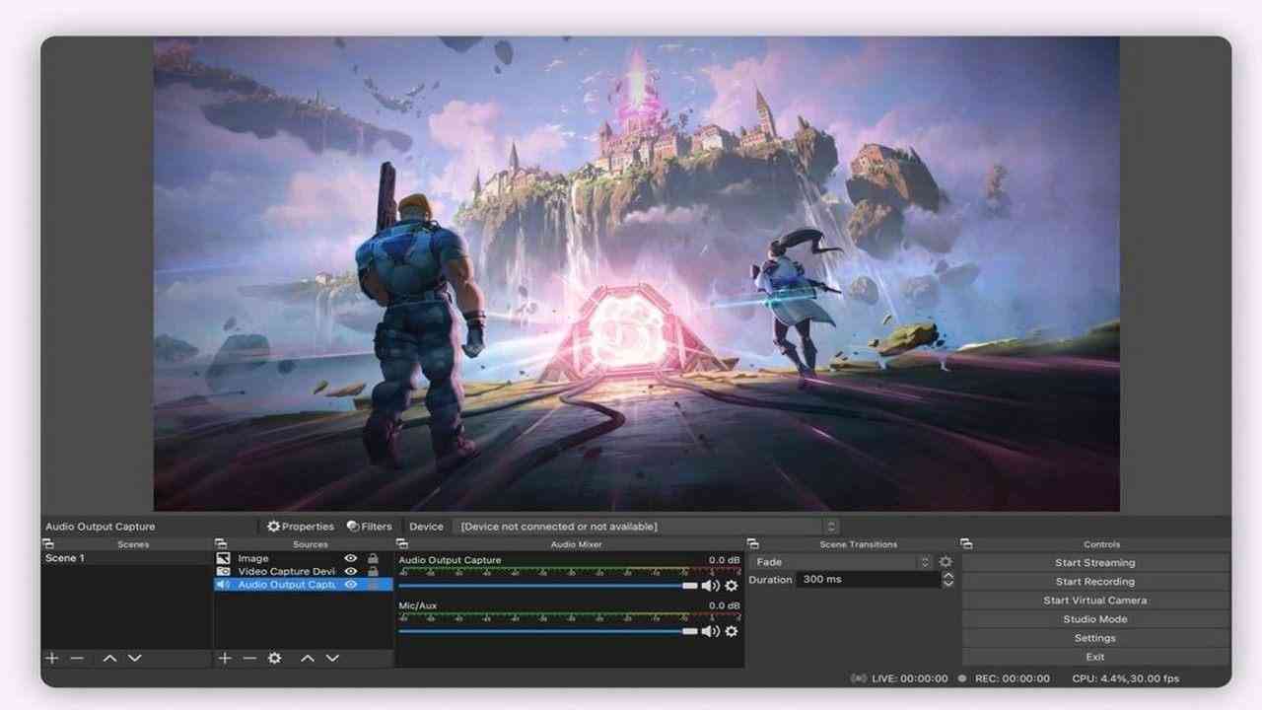Open Mic/Aux audio settings gear
The height and width of the screenshot is (710, 1262).
[x=732, y=631]
